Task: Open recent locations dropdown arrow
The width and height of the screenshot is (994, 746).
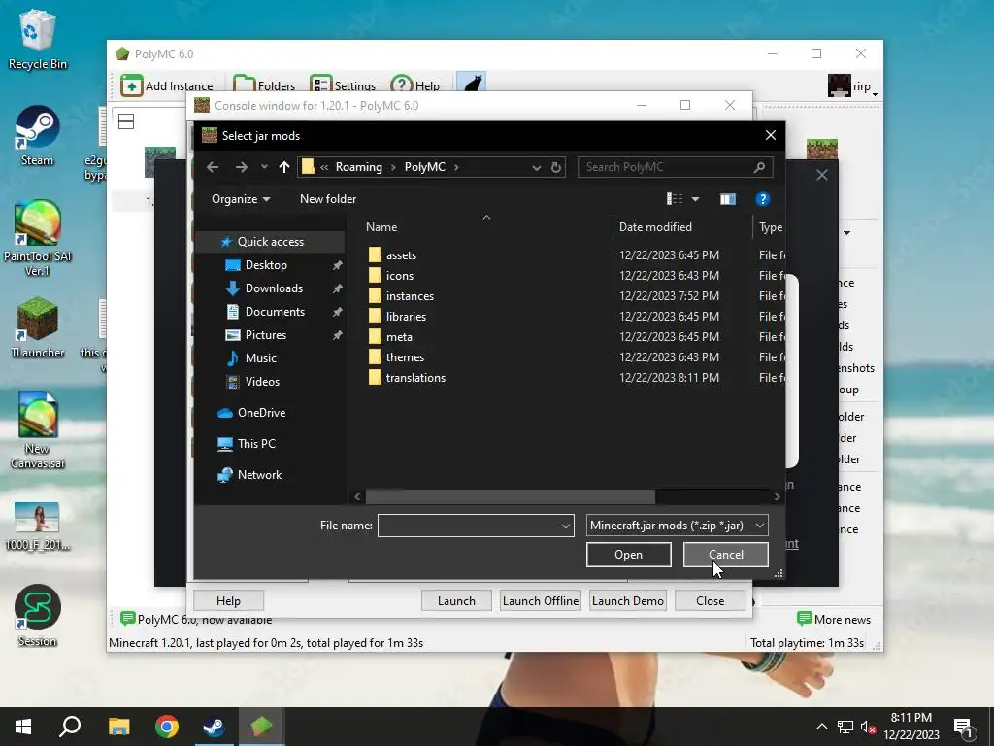Action: [x=264, y=167]
